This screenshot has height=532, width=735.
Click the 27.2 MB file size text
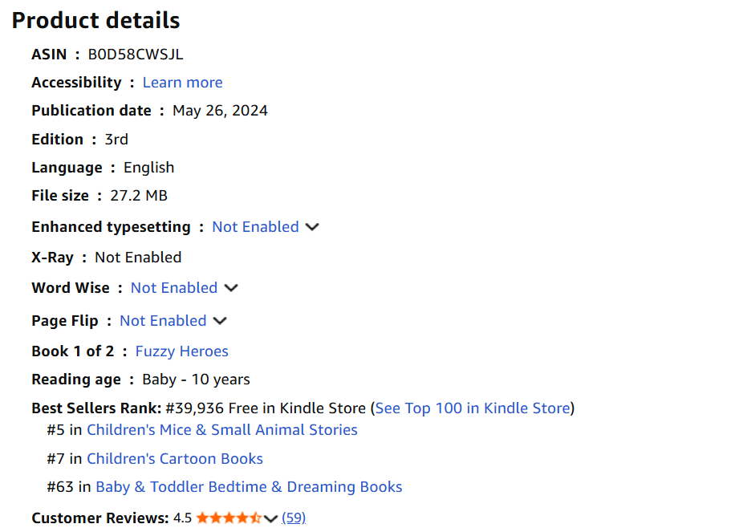(x=139, y=196)
